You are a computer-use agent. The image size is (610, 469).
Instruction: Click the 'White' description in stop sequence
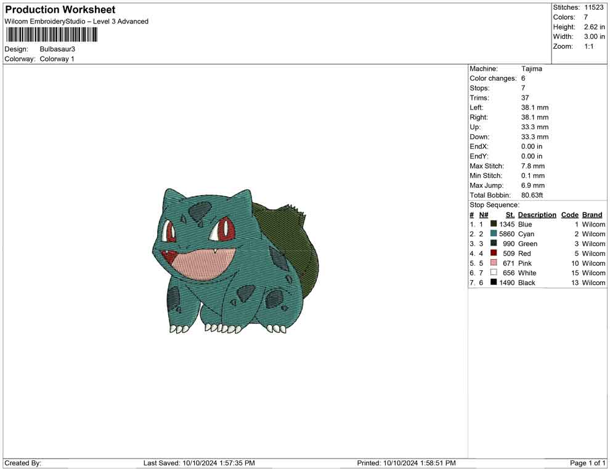click(527, 273)
